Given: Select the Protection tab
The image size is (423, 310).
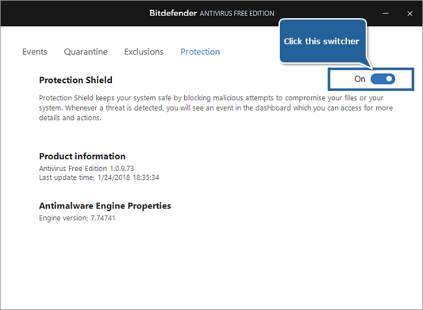Looking at the screenshot, I should pyautogui.click(x=200, y=52).
